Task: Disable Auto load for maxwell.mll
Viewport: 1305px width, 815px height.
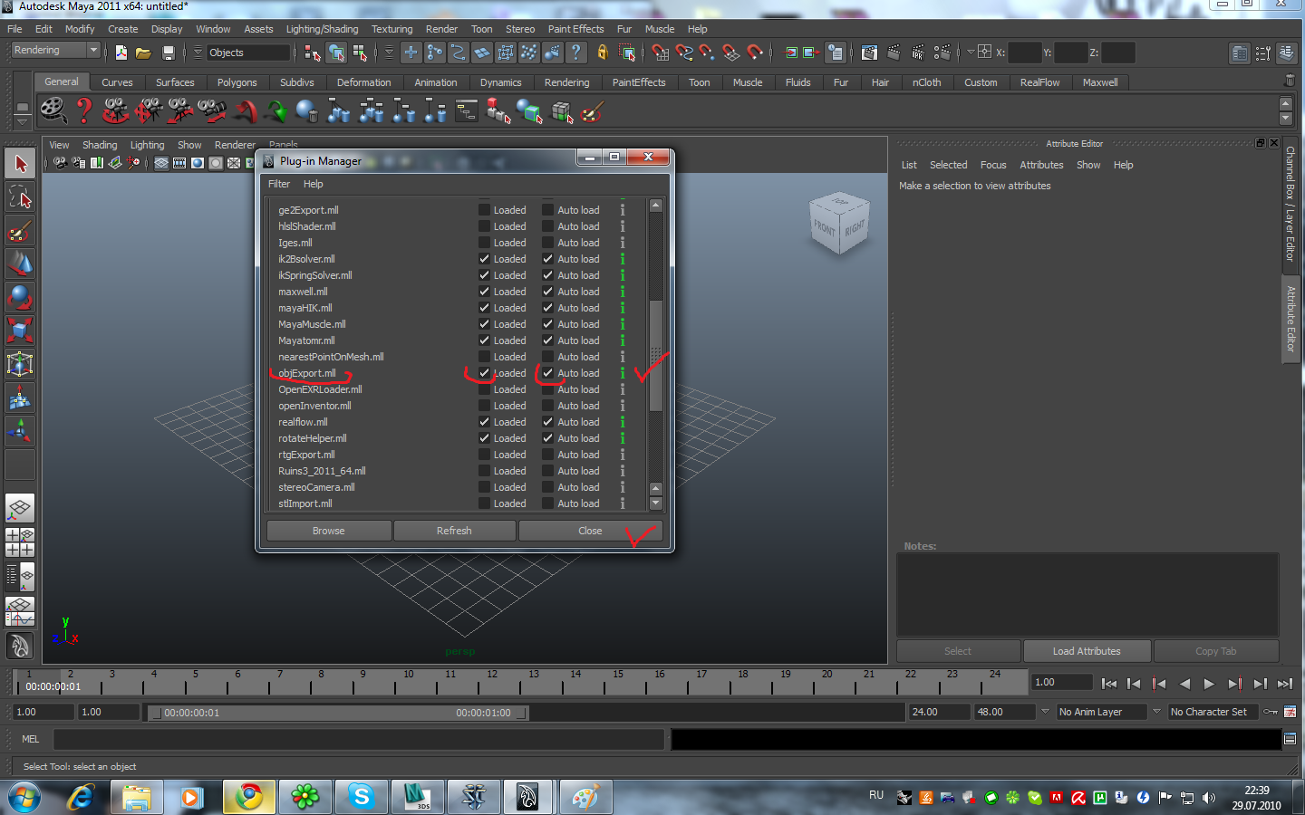Action: pyautogui.click(x=548, y=292)
